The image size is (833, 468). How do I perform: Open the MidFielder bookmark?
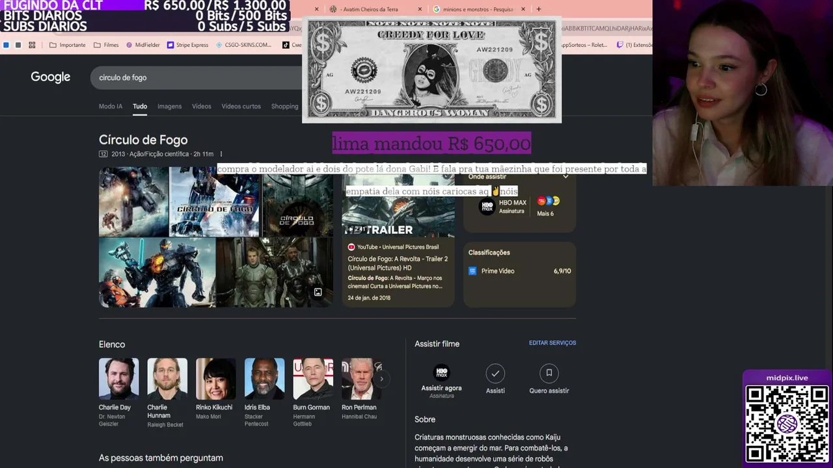143,45
